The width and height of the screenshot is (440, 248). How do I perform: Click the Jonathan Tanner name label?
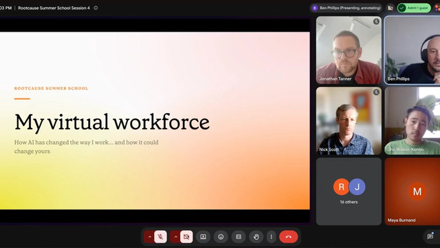point(335,79)
